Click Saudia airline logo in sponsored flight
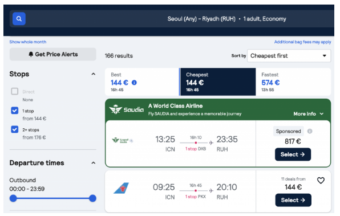This screenshot has height=216, width=340. (x=122, y=141)
